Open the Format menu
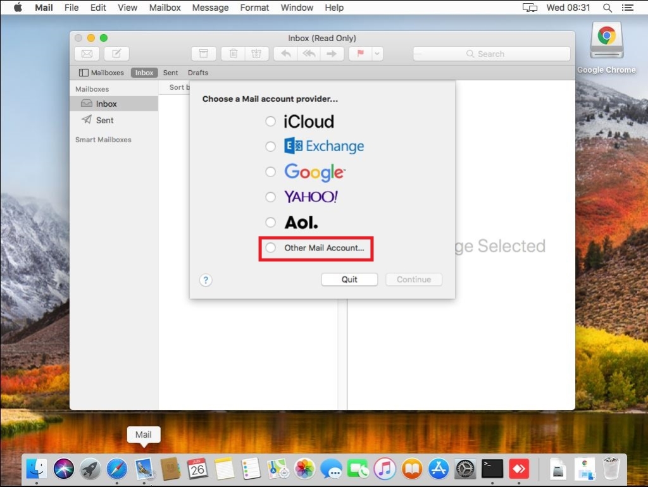 (x=254, y=8)
